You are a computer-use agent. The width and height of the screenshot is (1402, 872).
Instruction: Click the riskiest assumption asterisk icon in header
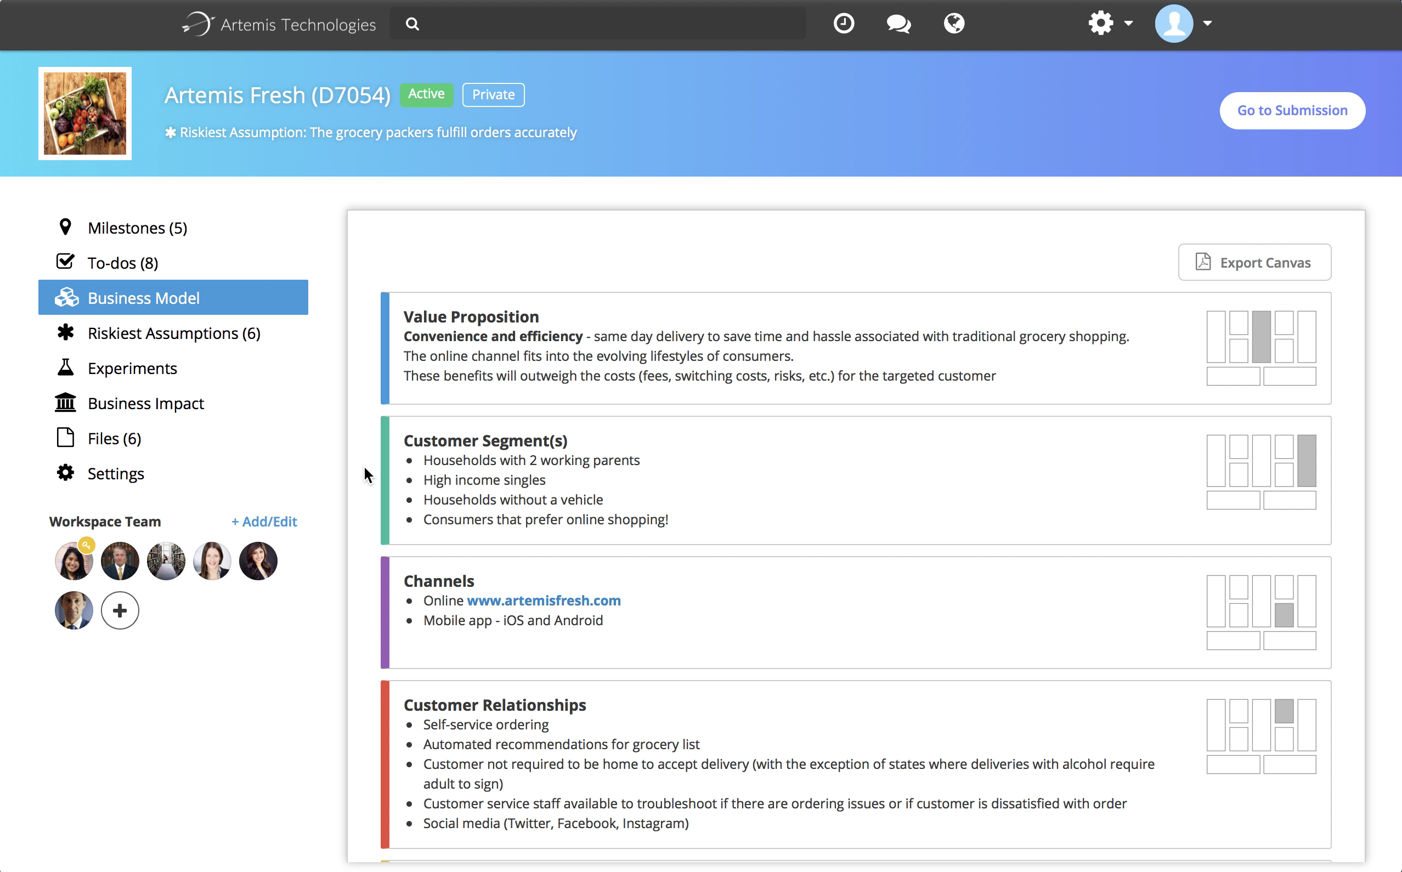171,133
